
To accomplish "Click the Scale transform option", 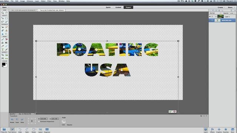I will pos(17,120).
